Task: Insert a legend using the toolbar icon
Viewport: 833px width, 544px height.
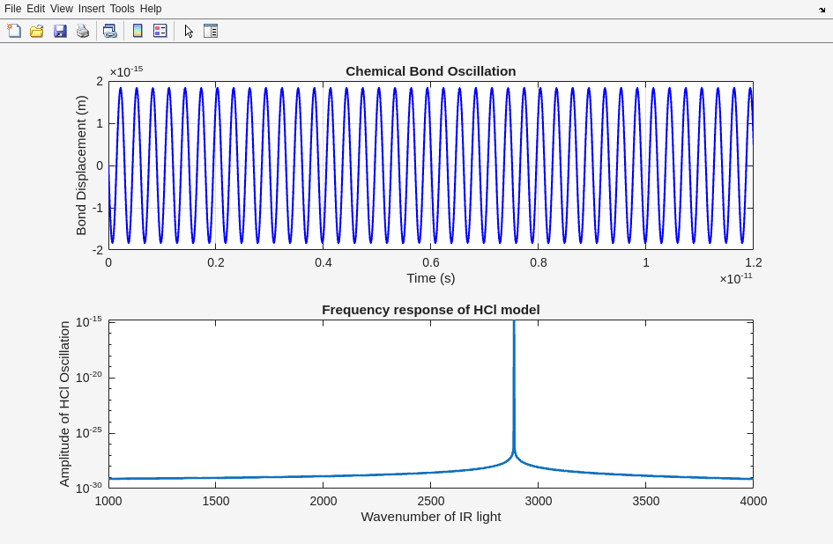Action: click(x=160, y=31)
